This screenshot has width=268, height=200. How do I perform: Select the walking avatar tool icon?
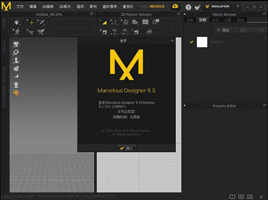point(17,31)
